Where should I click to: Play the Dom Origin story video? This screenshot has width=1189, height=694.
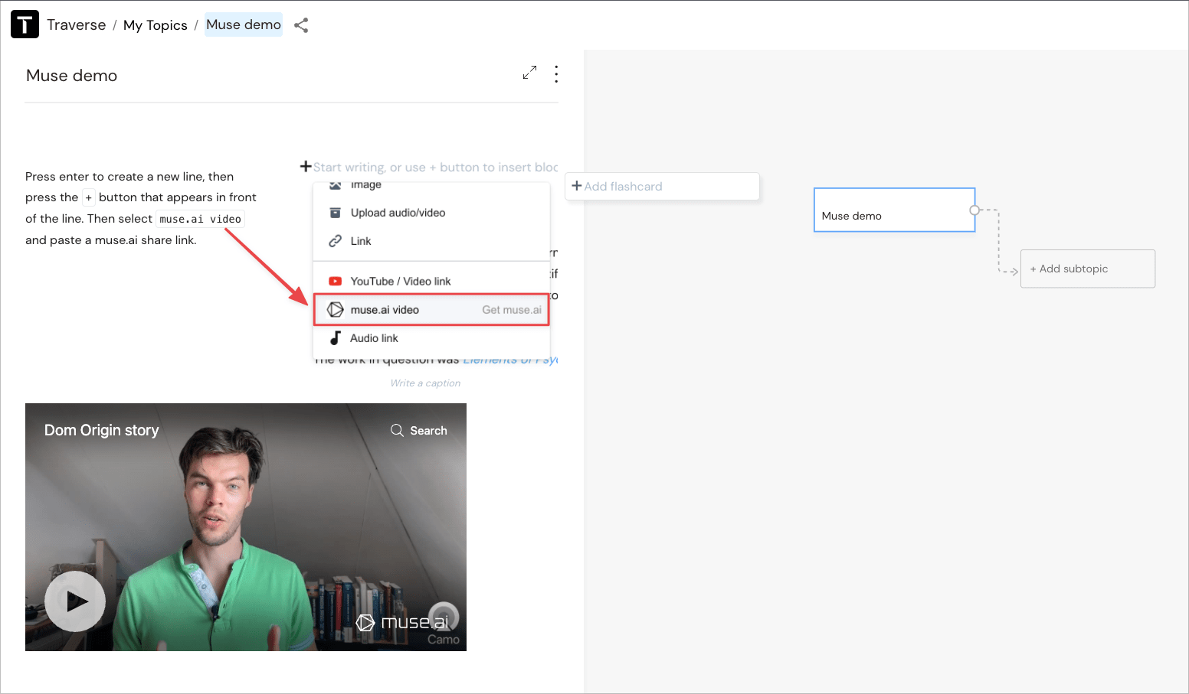tap(75, 601)
